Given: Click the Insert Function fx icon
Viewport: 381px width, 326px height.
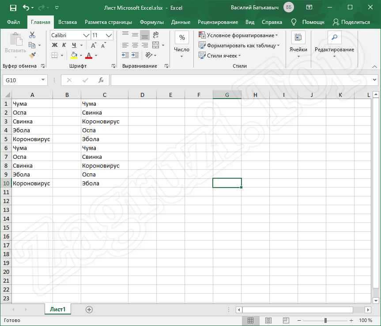Looking at the screenshot, I should coord(101,80).
